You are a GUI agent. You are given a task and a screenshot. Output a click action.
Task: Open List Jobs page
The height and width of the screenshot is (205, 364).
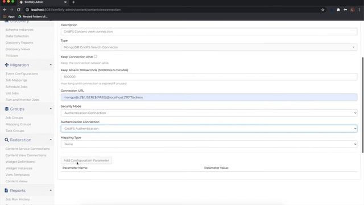pos(12,93)
